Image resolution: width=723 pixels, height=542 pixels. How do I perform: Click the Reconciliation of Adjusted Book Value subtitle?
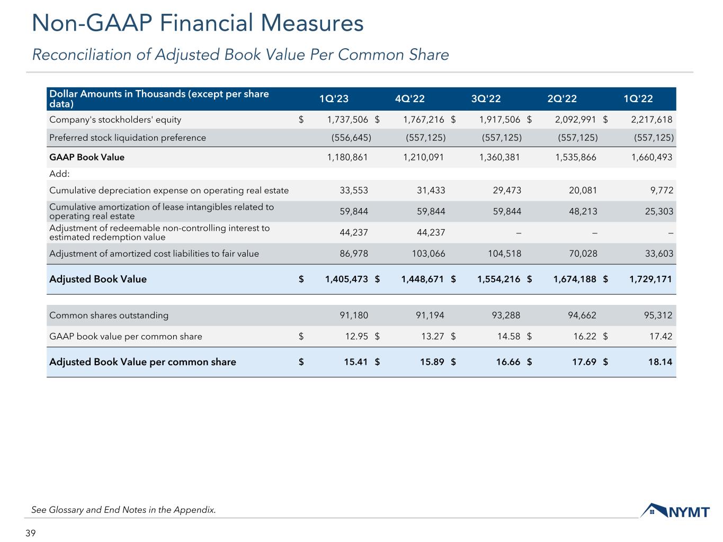click(240, 55)
